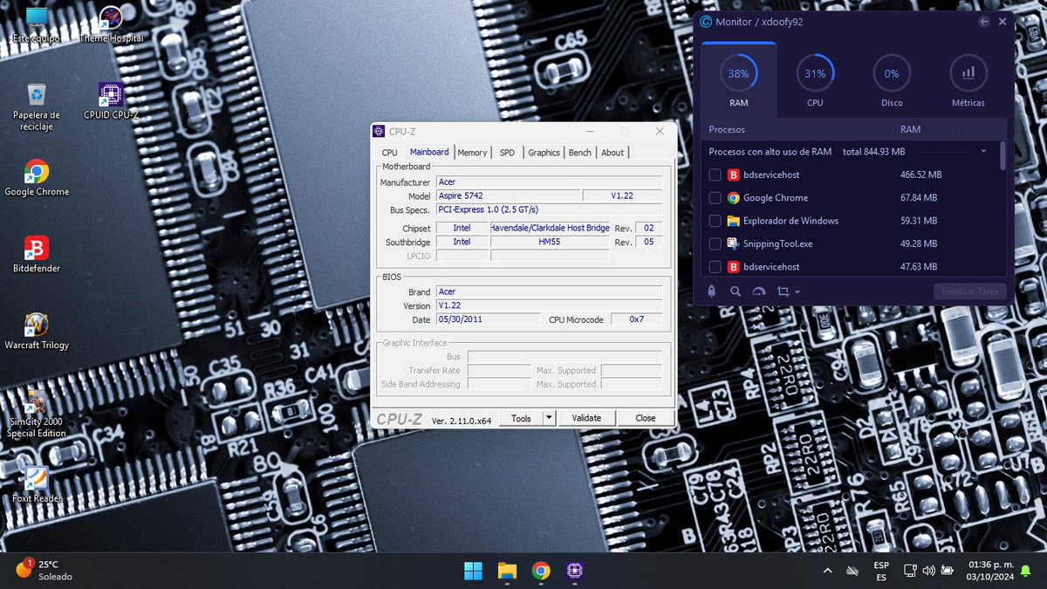Open File Explorer from the taskbar

[507, 571]
